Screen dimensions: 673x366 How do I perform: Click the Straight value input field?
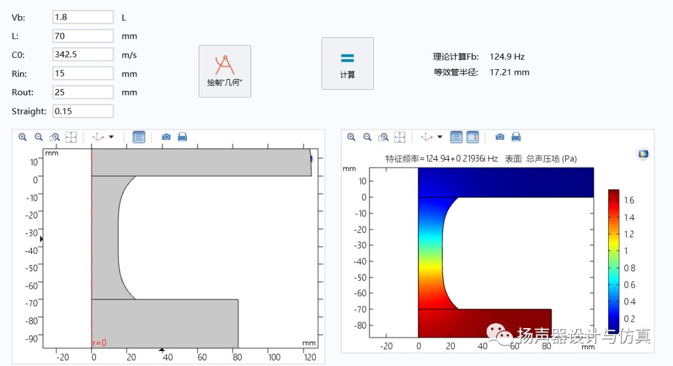[83, 111]
